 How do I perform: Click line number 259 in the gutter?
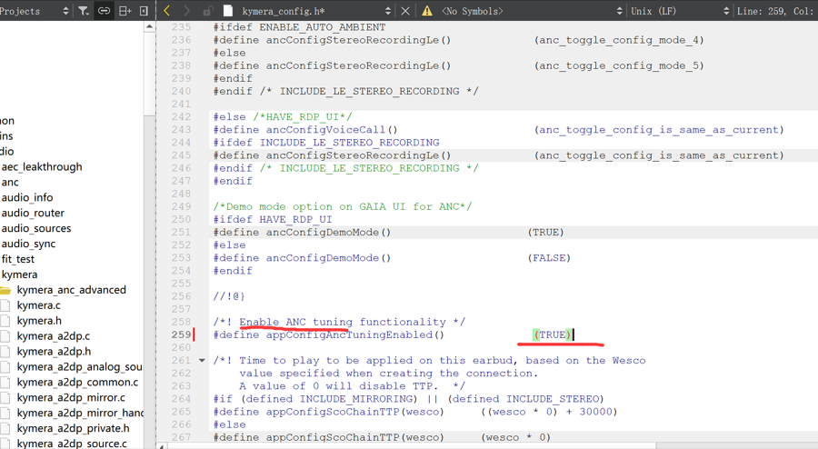click(181, 334)
